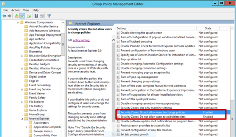The width and height of the screenshot is (236, 137).
Task: Expand the Event Log Service node
Action: point(22,90)
